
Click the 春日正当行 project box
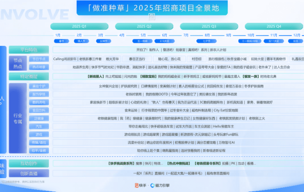pos(137,59)
